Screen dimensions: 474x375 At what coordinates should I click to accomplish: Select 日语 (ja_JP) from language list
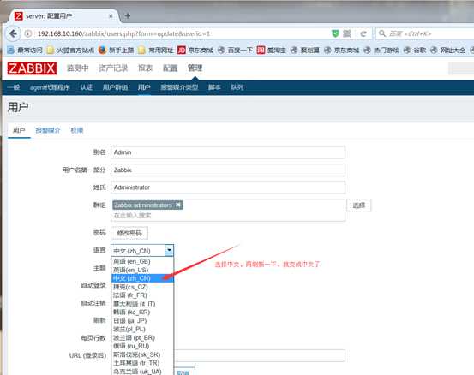(x=142, y=321)
